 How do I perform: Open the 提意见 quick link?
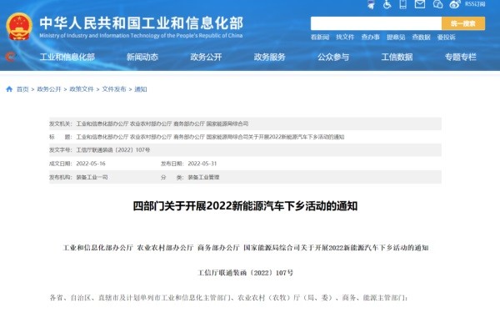[x=396, y=38]
